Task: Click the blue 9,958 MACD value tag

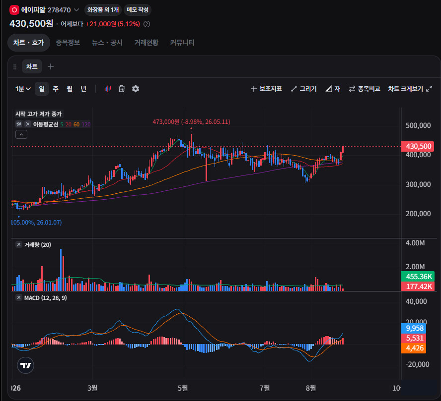Action: pos(414,328)
